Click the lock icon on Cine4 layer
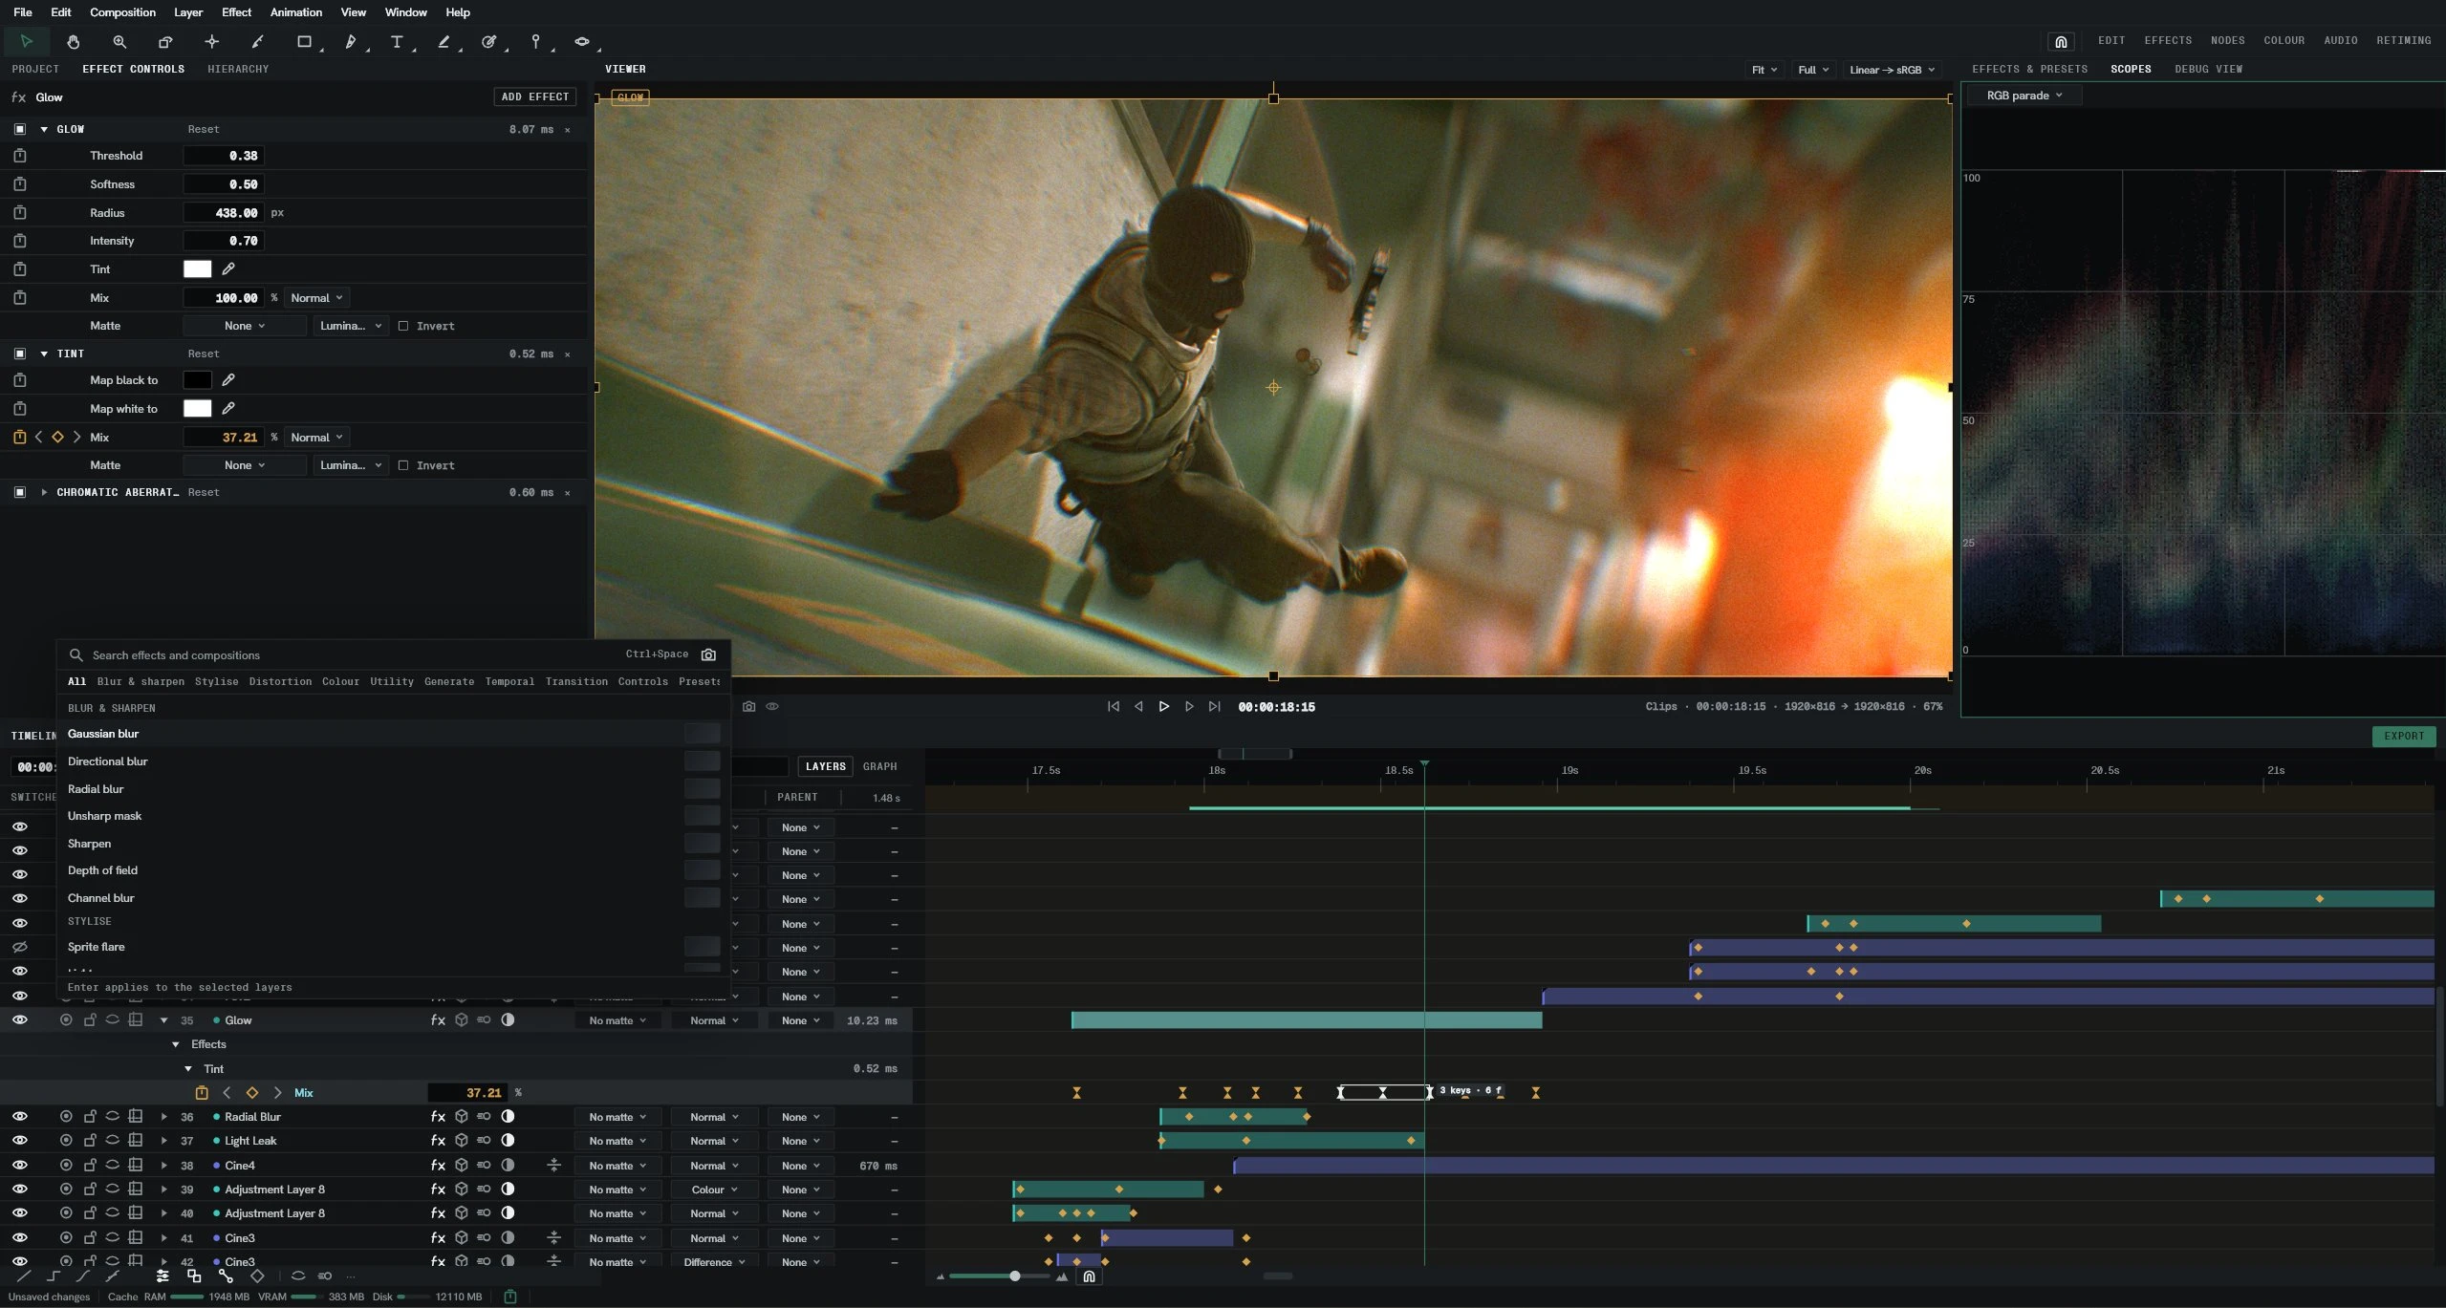 click(x=90, y=1165)
